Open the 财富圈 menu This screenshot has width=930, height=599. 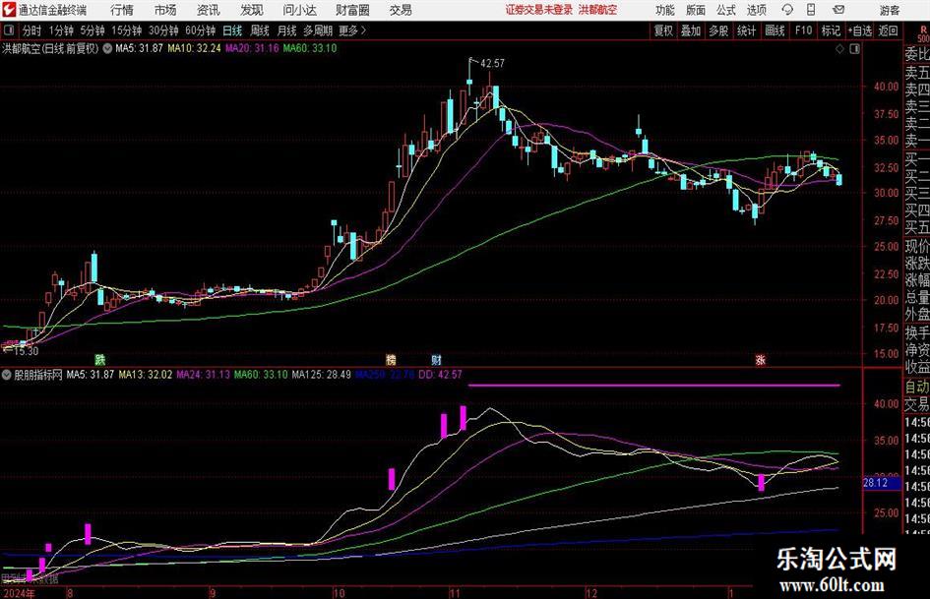[x=352, y=10]
